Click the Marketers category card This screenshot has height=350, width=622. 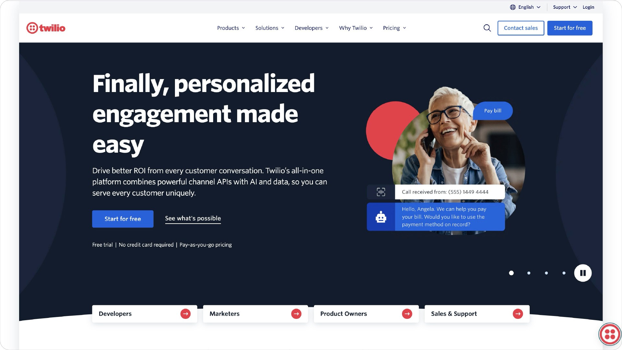pyautogui.click(x=255, y=314)
